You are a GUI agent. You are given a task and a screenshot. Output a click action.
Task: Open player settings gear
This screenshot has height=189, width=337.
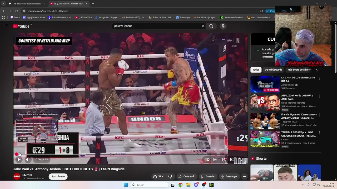click(224, 159)
